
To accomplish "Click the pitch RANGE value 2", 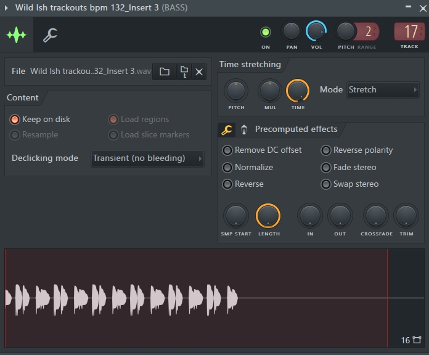I will [369, 31].
